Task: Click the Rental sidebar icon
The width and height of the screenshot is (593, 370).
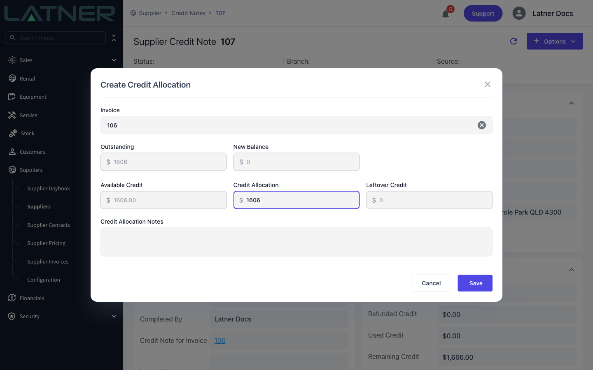Action: click(12, 79)
